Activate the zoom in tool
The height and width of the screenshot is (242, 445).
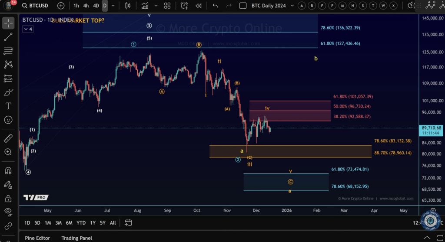(x=8, y=152)
